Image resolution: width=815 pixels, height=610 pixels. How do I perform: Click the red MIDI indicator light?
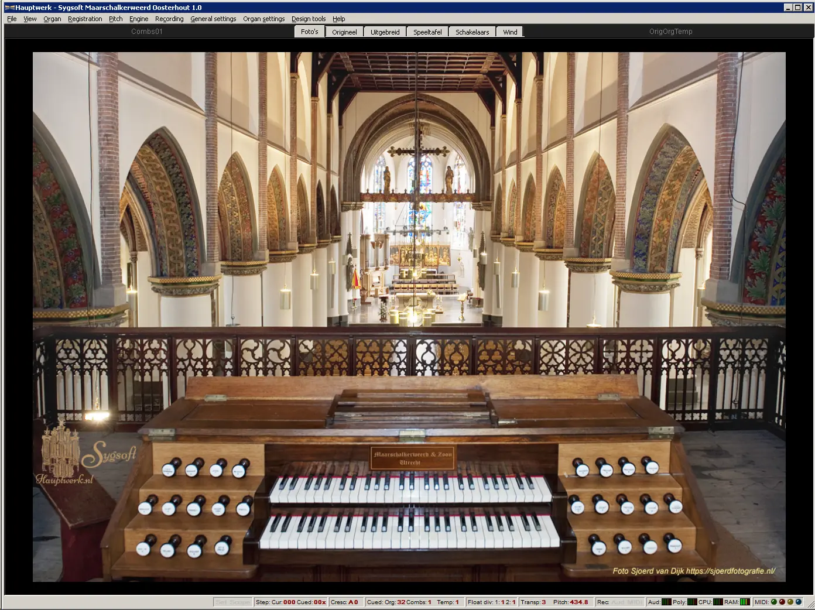pos(782,602)
